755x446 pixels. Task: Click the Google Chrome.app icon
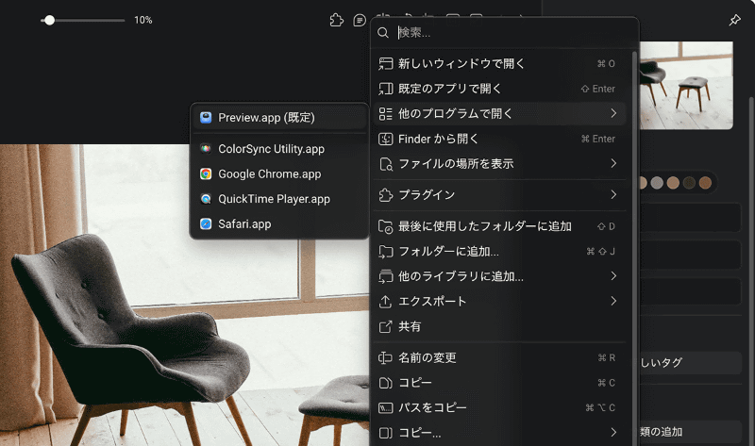tap(206, 173)
